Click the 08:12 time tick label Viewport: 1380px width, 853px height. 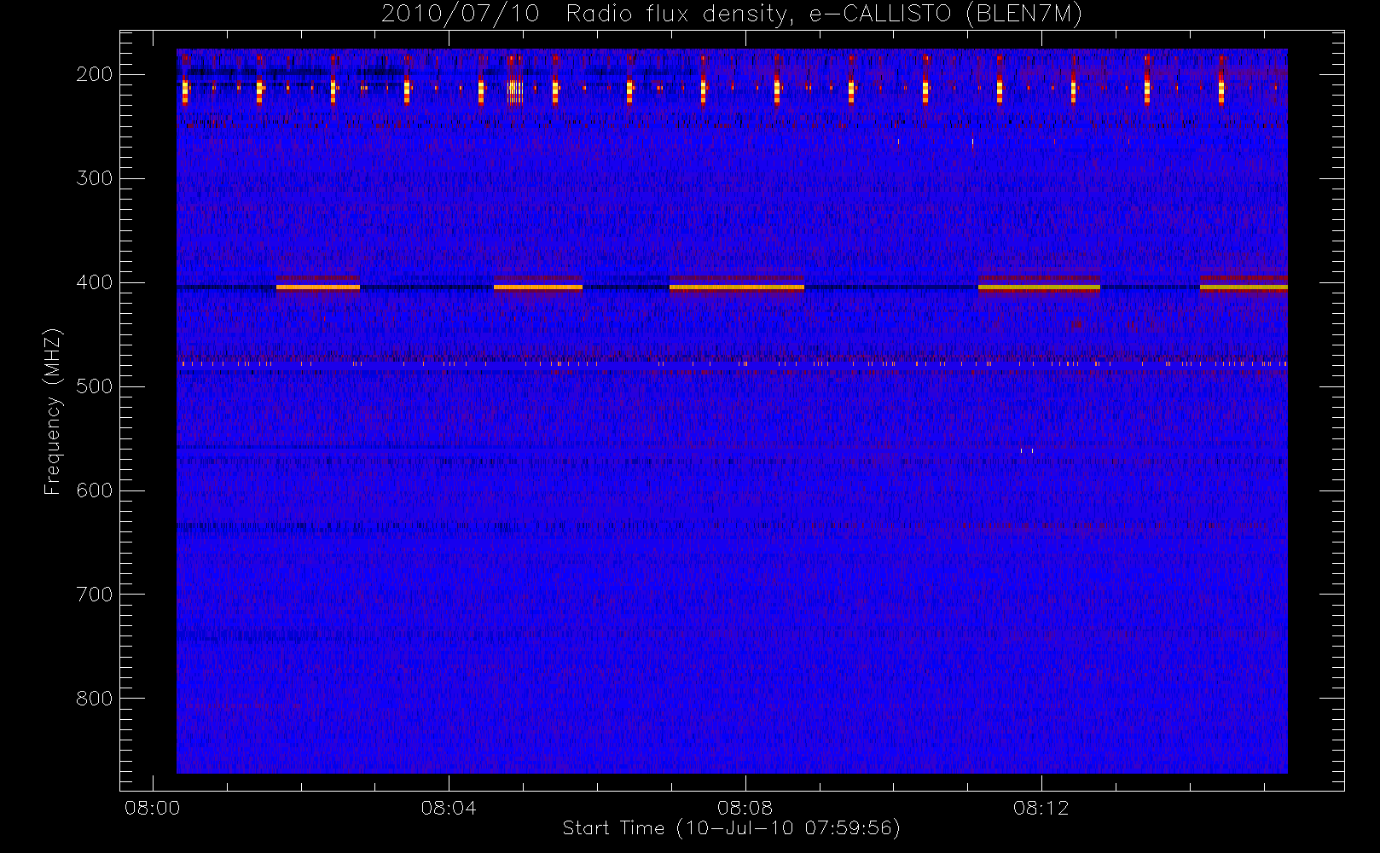click(x=1041, y=808)
